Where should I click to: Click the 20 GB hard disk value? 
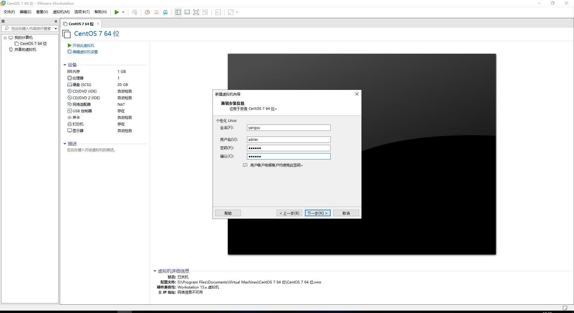[123, 85]
